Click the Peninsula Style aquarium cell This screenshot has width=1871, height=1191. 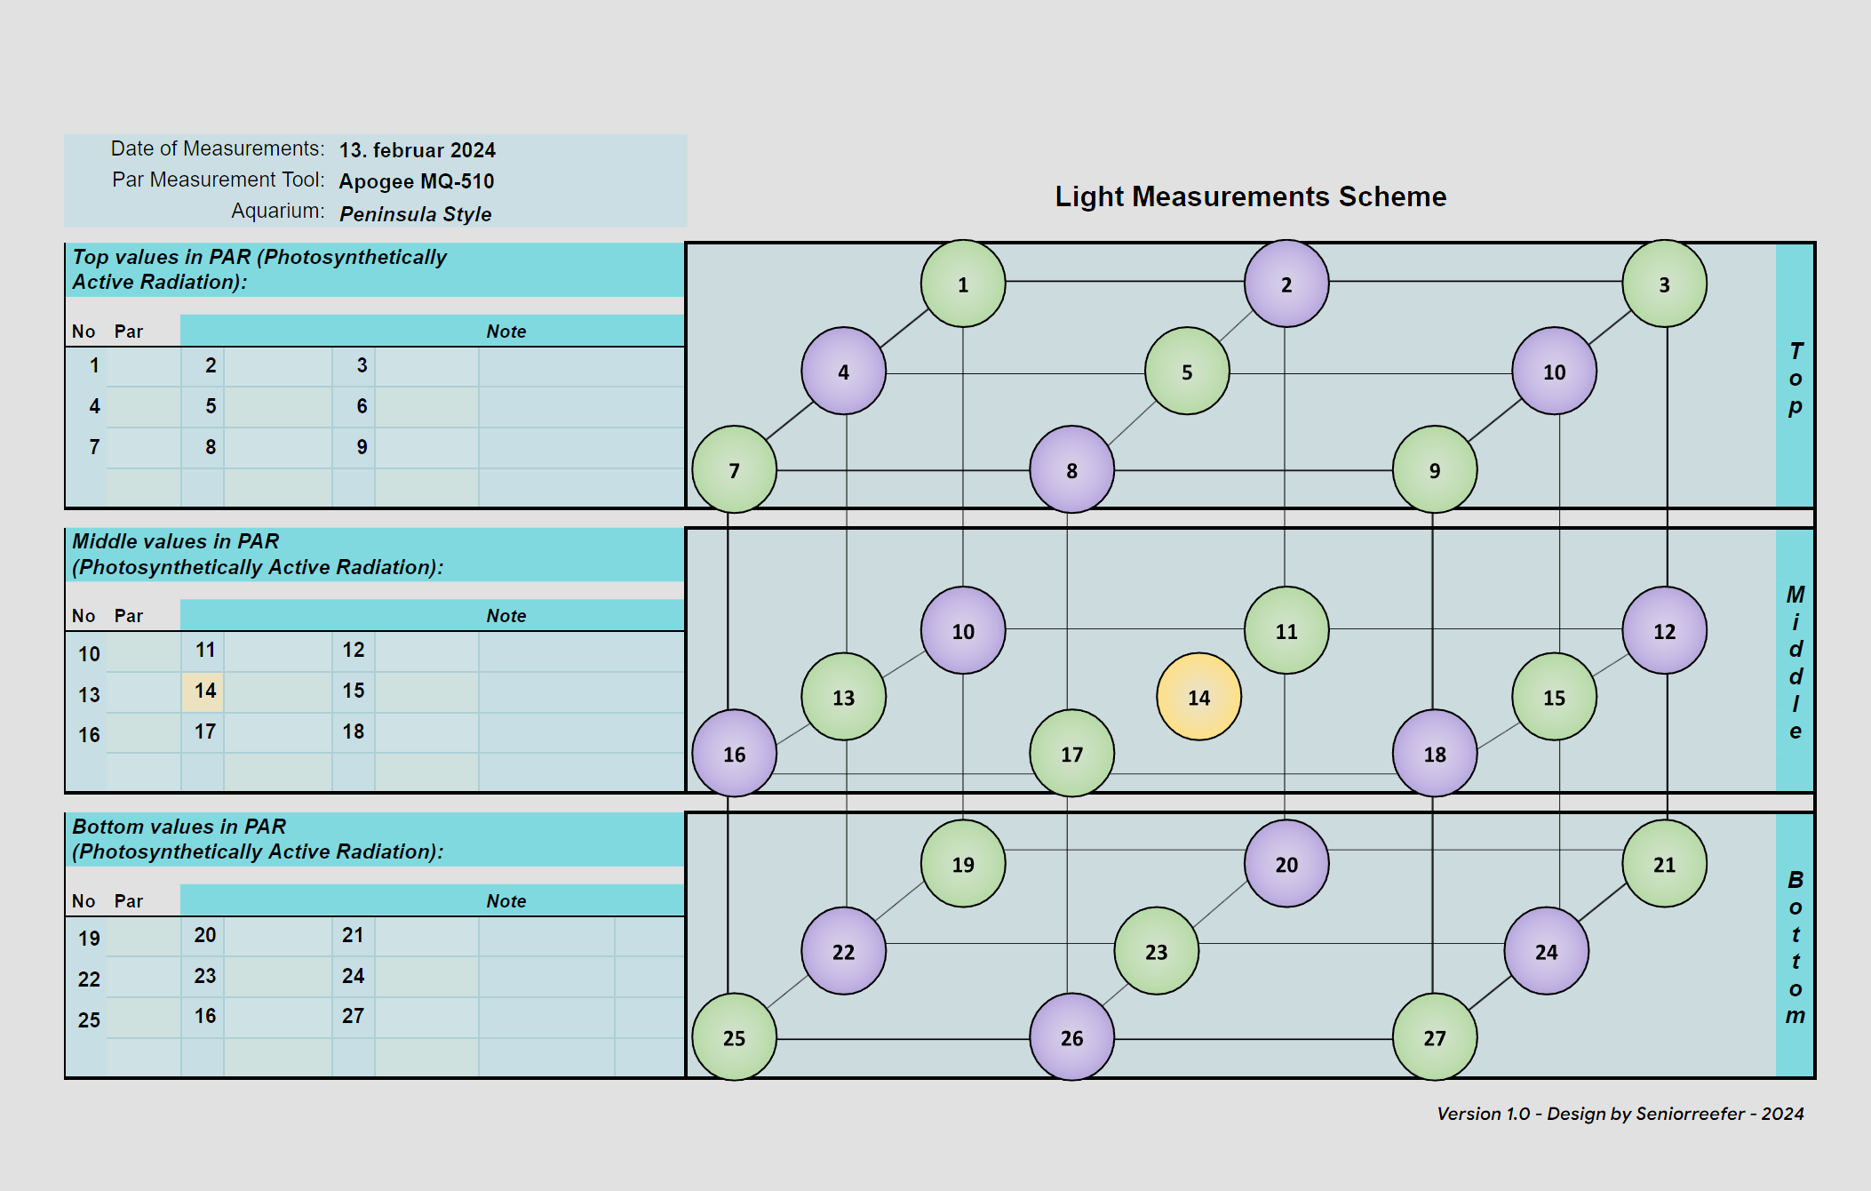[x=415, y=214]
